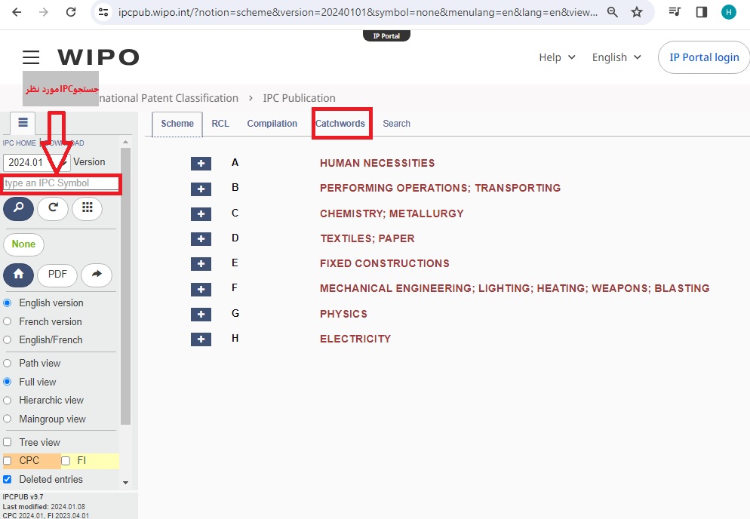Expand section A Human Necessities

pos(201,164)
